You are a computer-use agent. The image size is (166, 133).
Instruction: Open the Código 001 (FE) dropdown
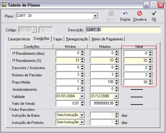34,30
